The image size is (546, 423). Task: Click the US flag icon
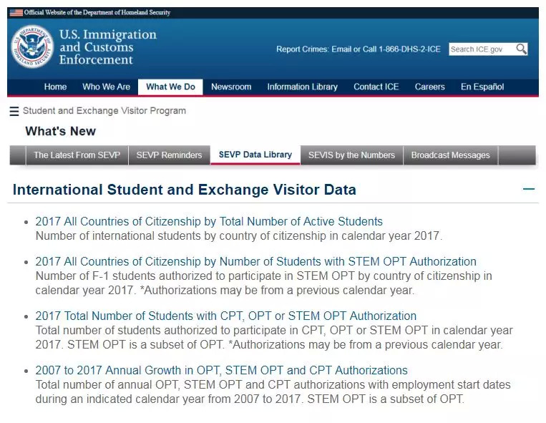tap(16, 13)
